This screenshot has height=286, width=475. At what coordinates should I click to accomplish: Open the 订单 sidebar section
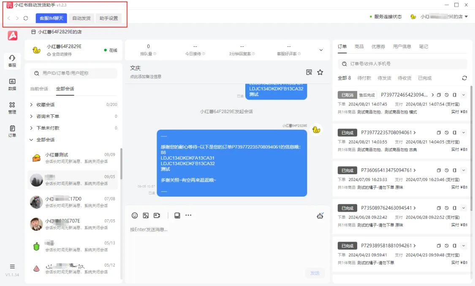[12, 131]
